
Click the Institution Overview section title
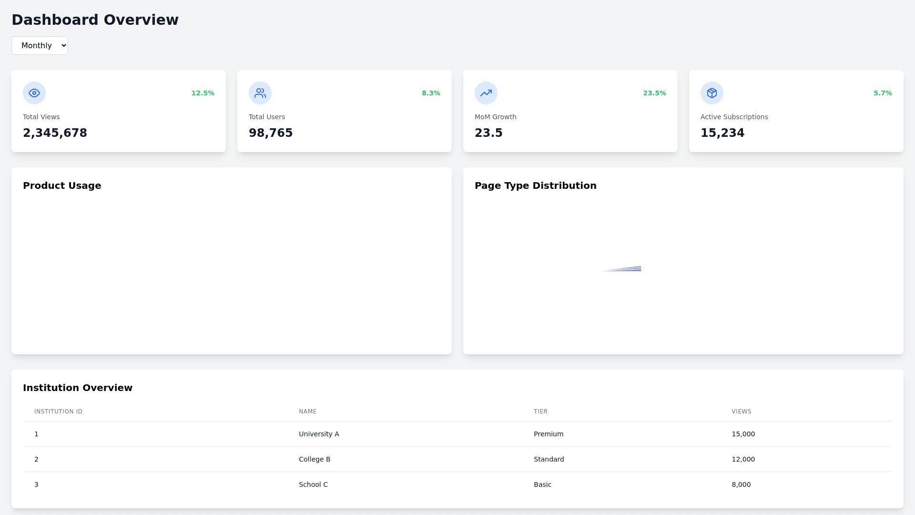point(78,388)
